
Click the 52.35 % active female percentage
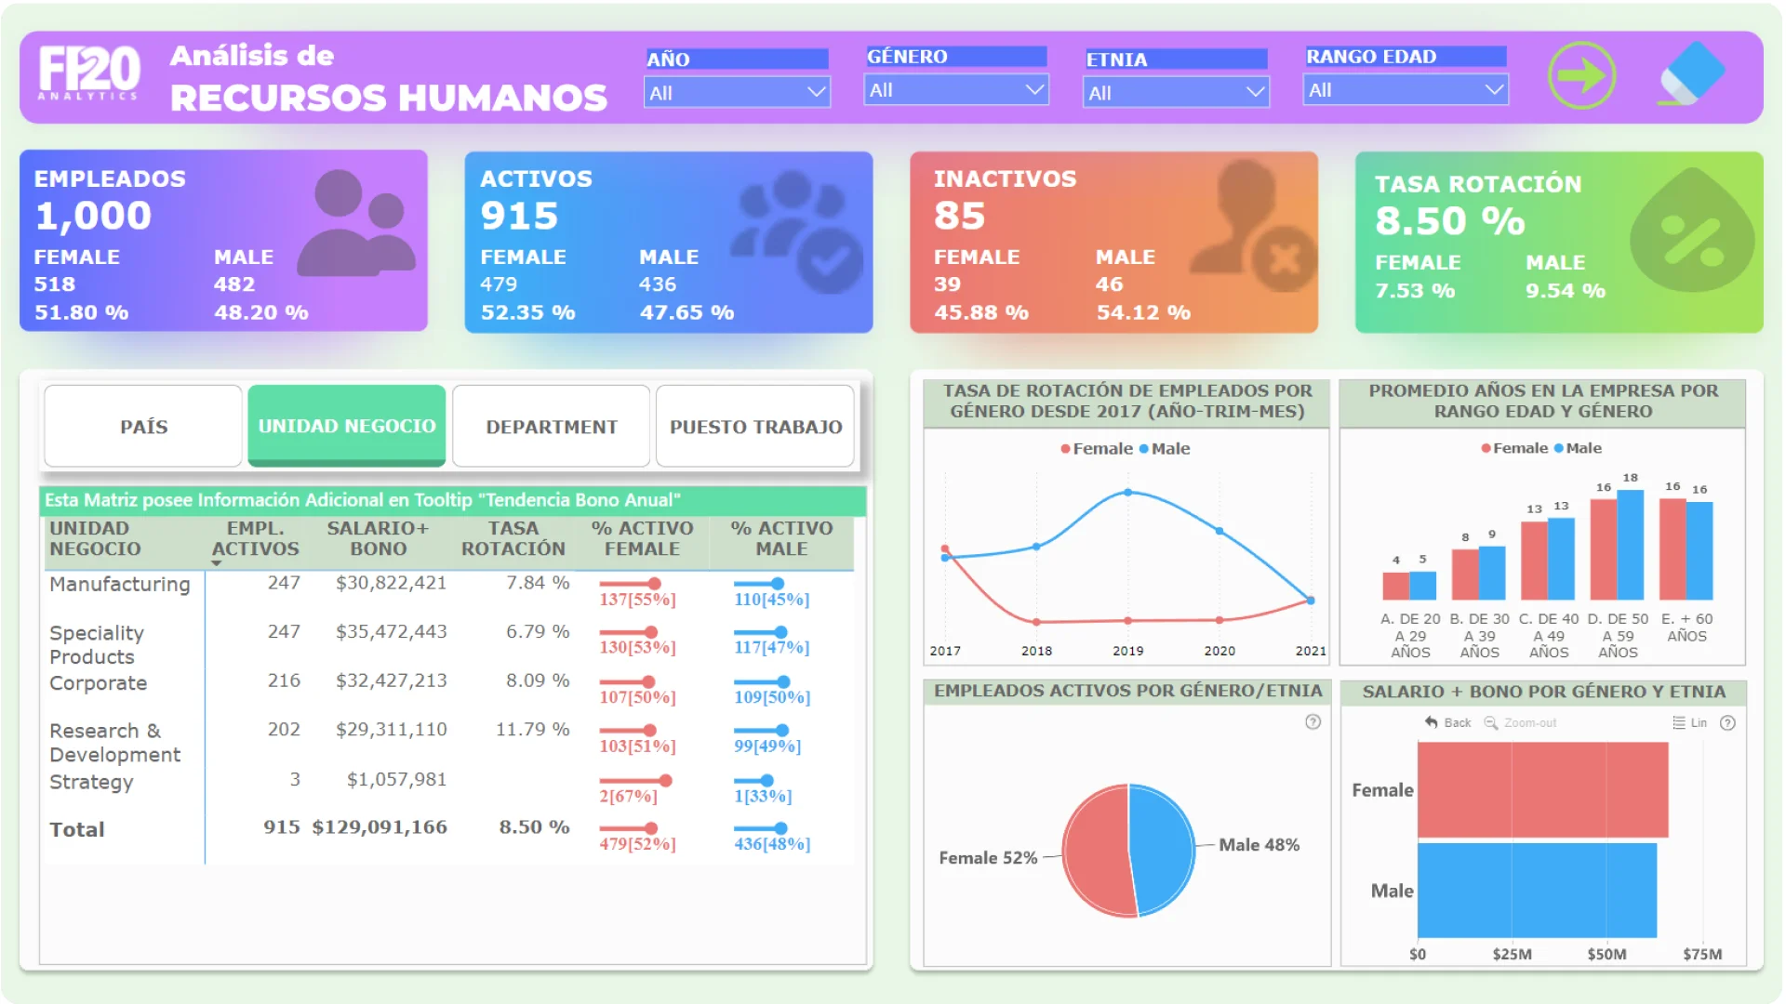(x=527, y=312)
